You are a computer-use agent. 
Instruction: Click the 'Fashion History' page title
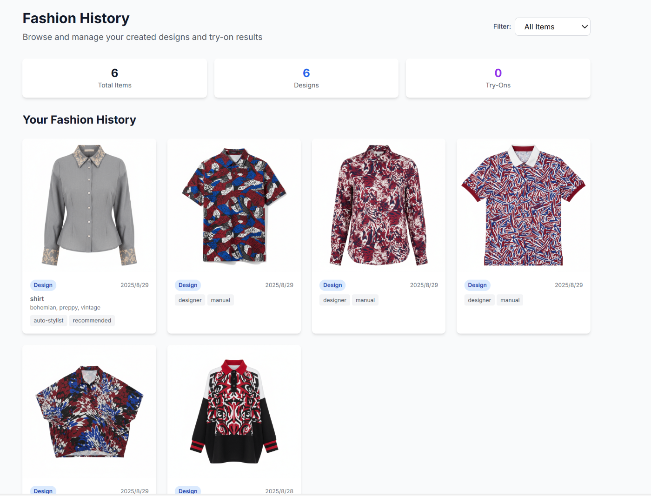click(x=76, y=18)
